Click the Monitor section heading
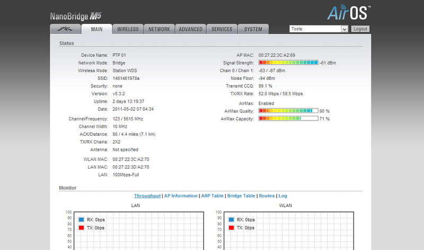 coord(68,188)
